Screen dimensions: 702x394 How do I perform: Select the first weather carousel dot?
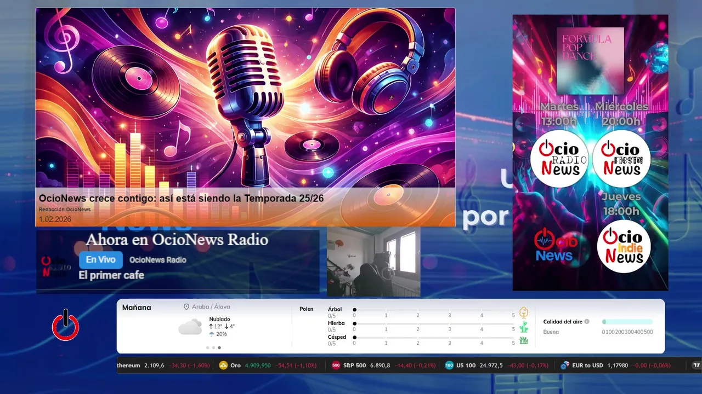[208, 347]
